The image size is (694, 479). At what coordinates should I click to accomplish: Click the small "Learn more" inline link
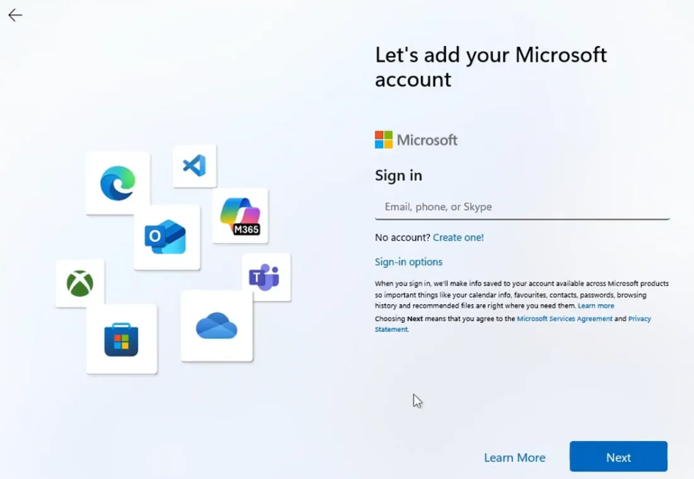tap(596, 306)
